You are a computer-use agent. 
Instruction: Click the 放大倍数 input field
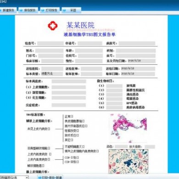point(150,147)
